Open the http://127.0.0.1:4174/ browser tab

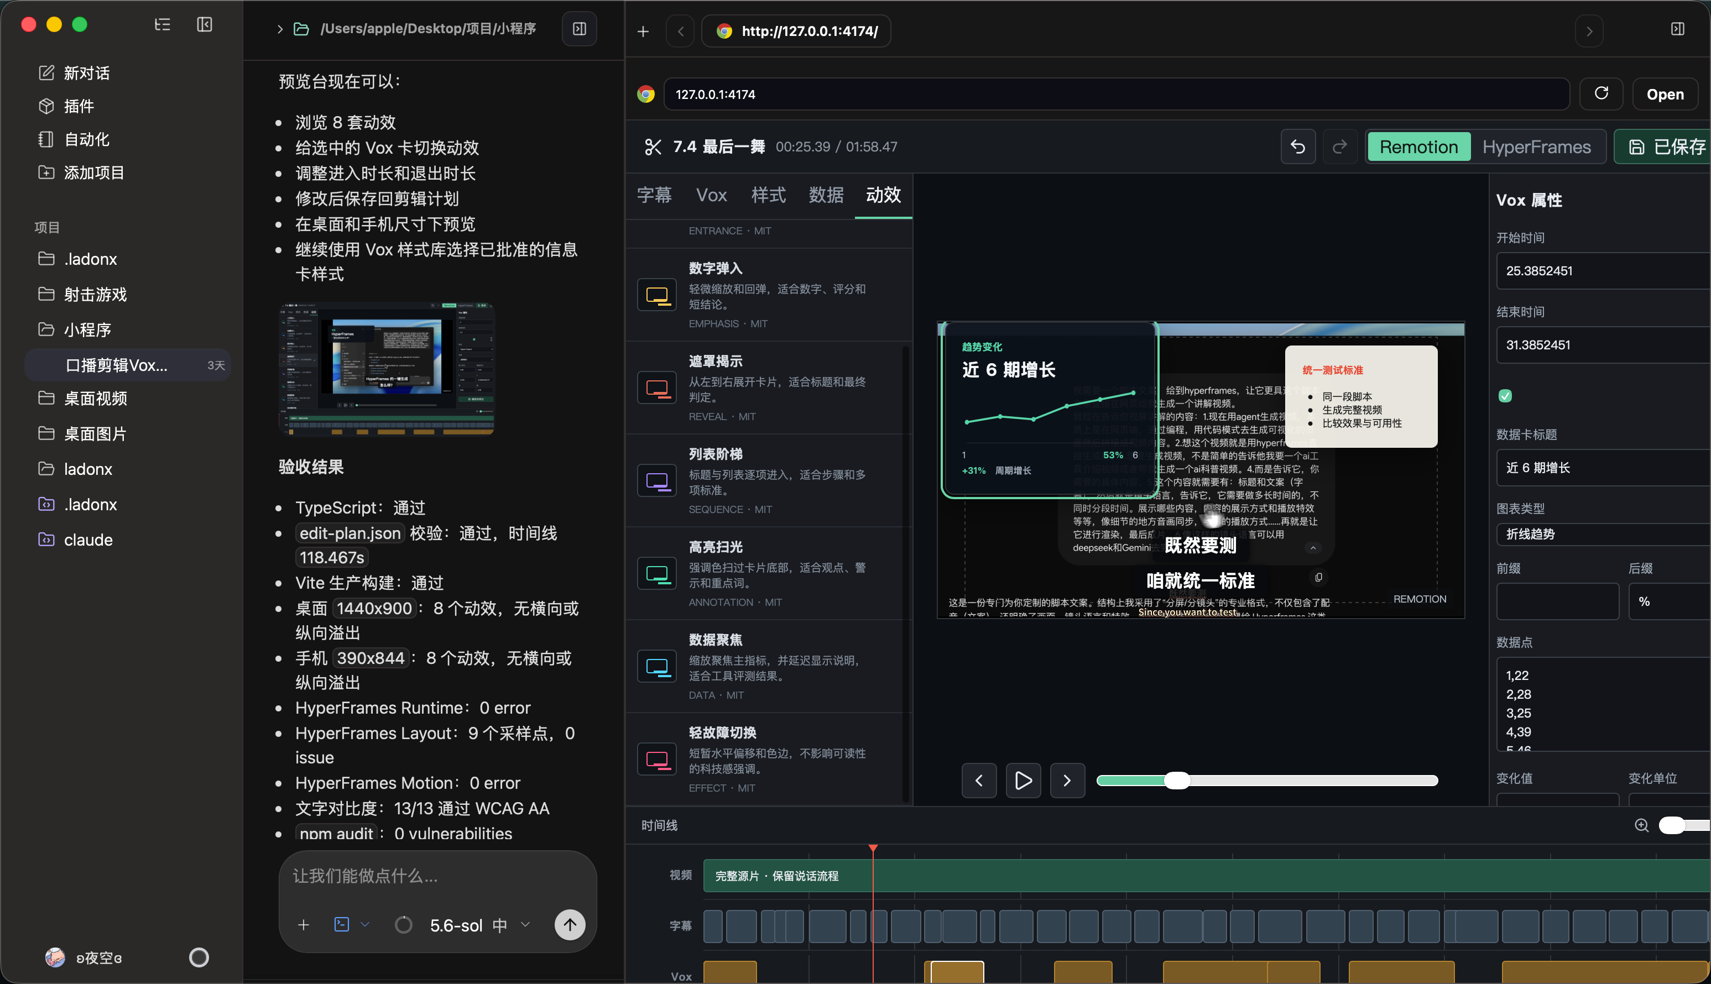796,31
